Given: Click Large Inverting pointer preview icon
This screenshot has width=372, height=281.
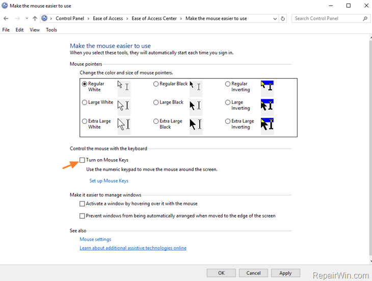Looking at the screenshot, I should pyautogui.click(x=268, y=107).
